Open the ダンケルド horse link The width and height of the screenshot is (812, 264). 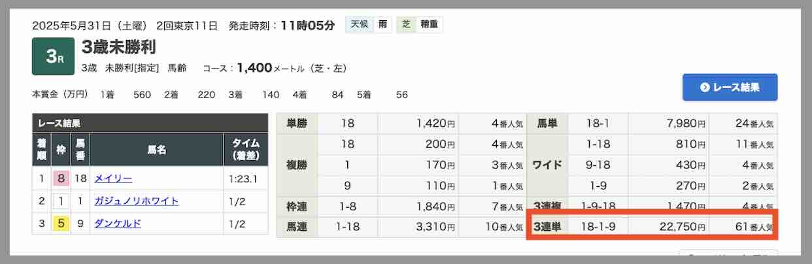(118, 223)
